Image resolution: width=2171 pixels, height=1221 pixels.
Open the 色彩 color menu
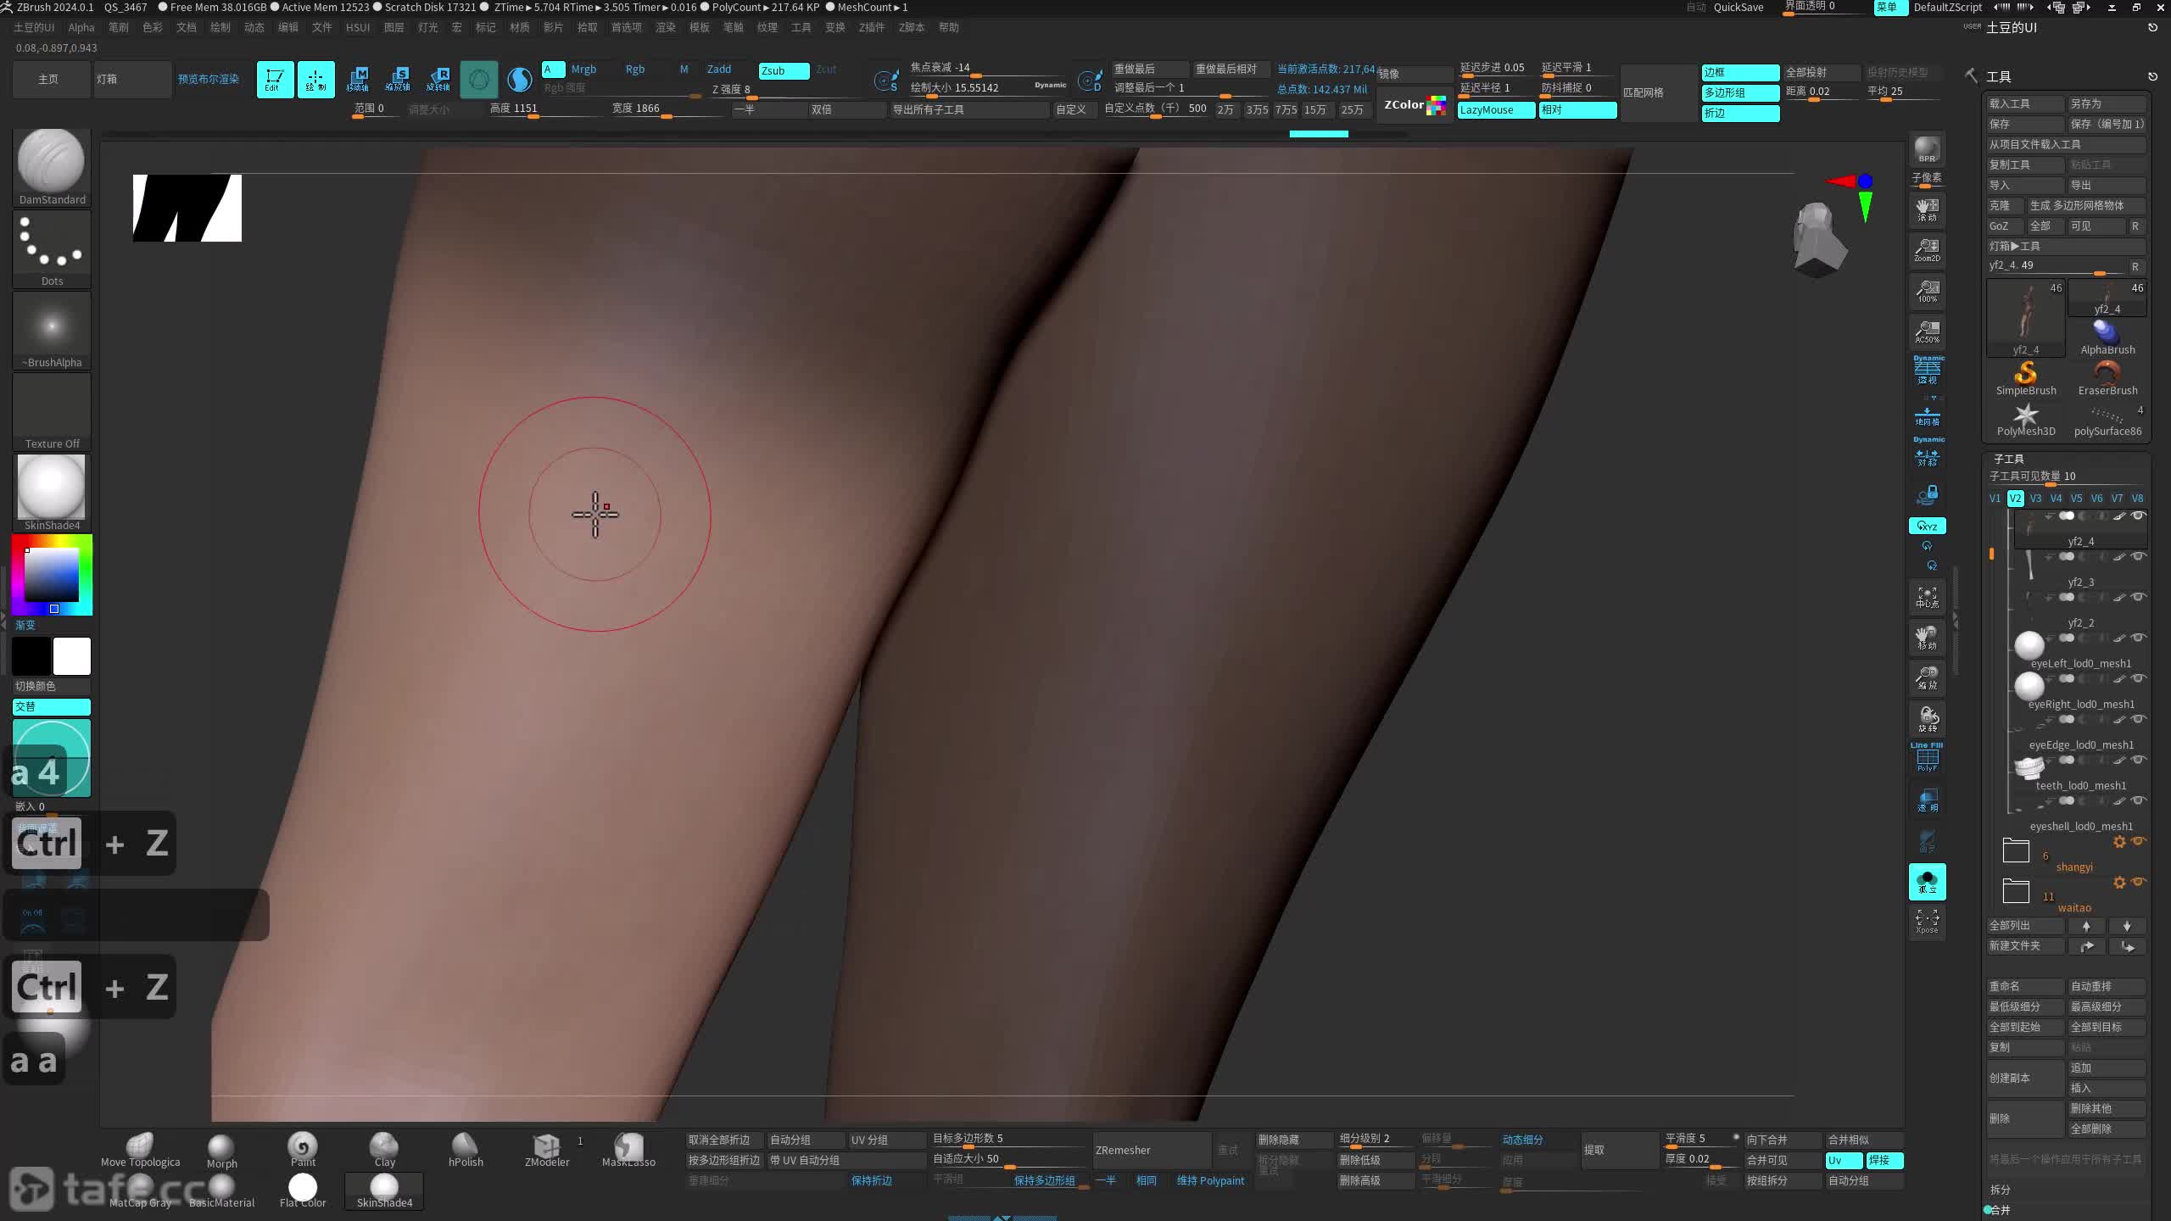(x=153, y=27)
